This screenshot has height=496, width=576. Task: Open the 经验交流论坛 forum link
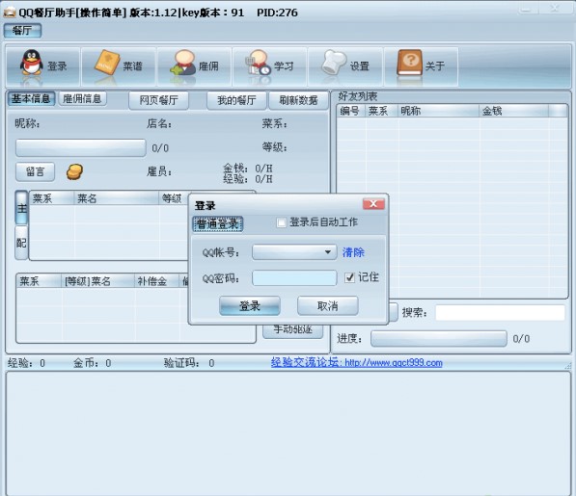(357, 362)
